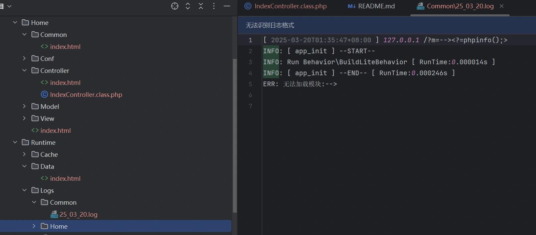Image resolution: width=536 pixels, height=235 pixels.
Task: Expand the Conf folder
Action: (24, 59)
